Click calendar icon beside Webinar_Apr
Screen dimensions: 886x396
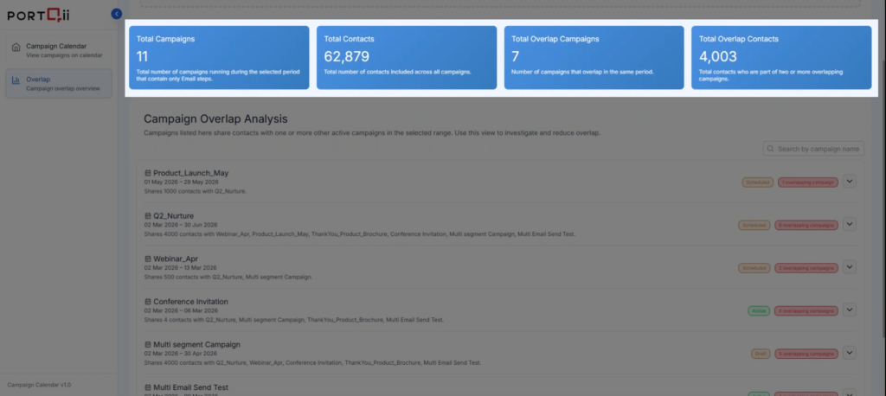point(148,259)
